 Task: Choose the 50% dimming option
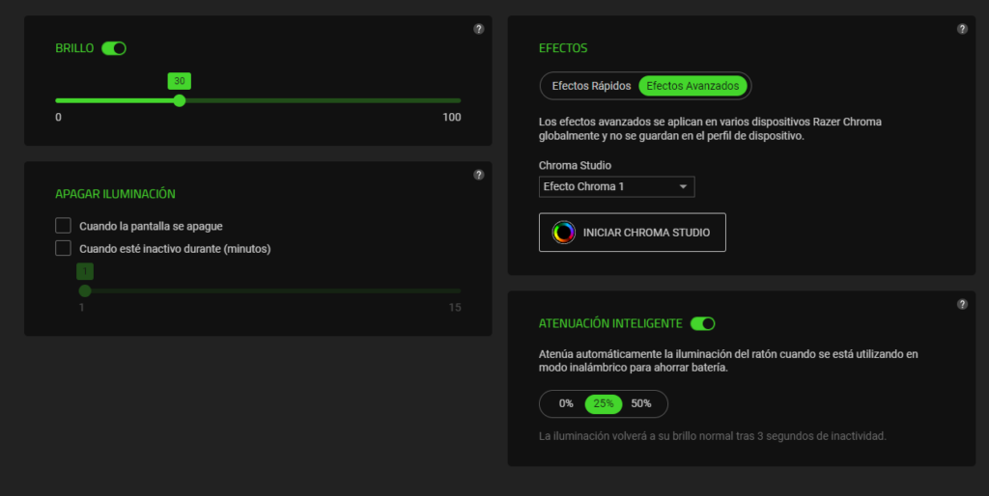pyautogui.click(x=641, y=403)
